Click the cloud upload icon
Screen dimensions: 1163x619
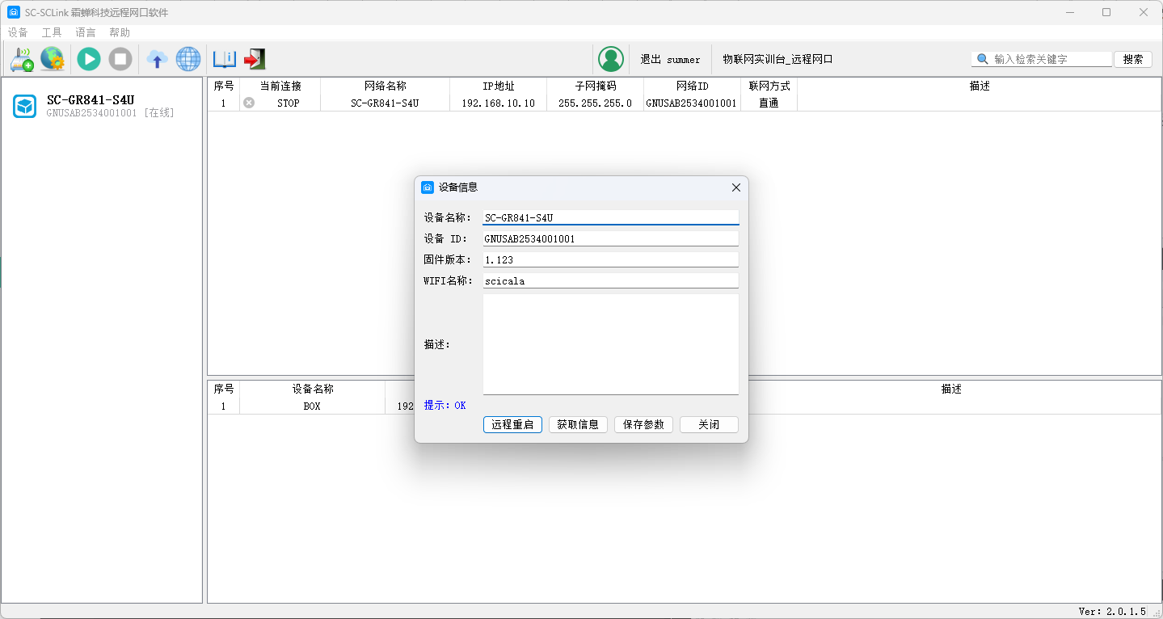(x=157, y=59)
